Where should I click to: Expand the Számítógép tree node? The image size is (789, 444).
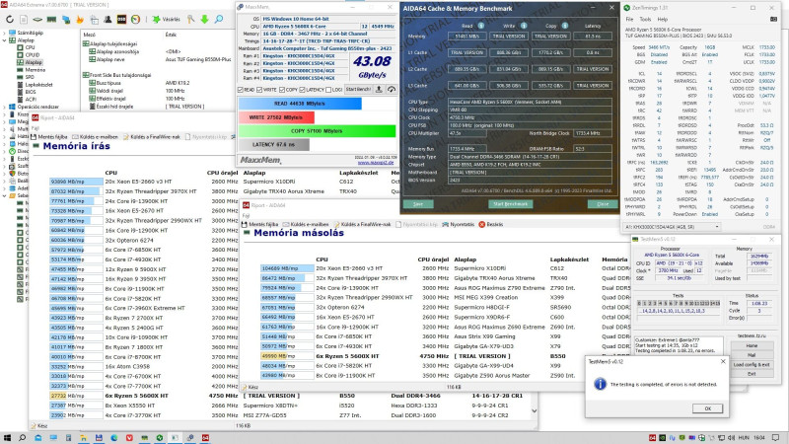pyautogui.click(x=5, y=33)
